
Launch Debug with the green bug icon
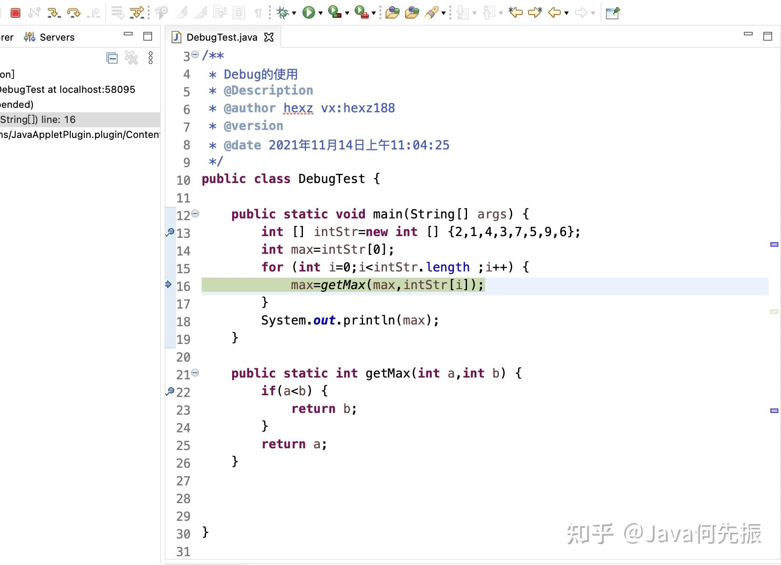pos(283,13)
